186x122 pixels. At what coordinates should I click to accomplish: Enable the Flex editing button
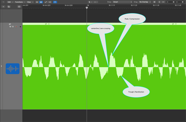50,2
